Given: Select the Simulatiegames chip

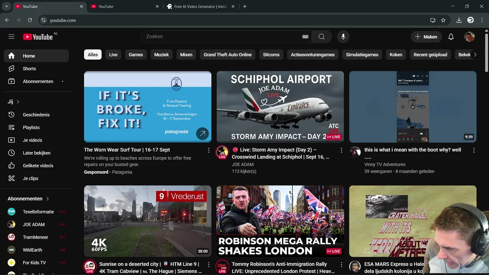Looking at the screenshot, I should 362,55.
